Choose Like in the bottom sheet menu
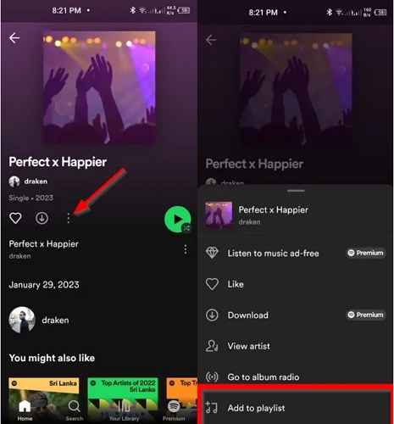This screenshot has height=424, width=394. (296, 284)
